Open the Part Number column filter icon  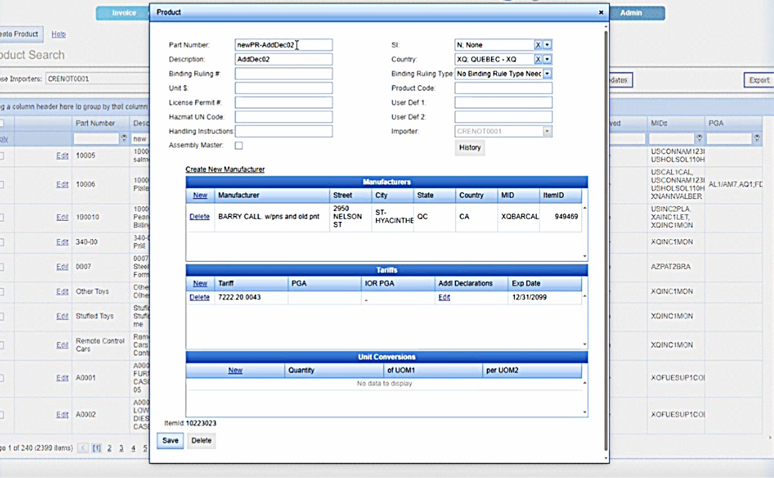click(x=124, y=138)
